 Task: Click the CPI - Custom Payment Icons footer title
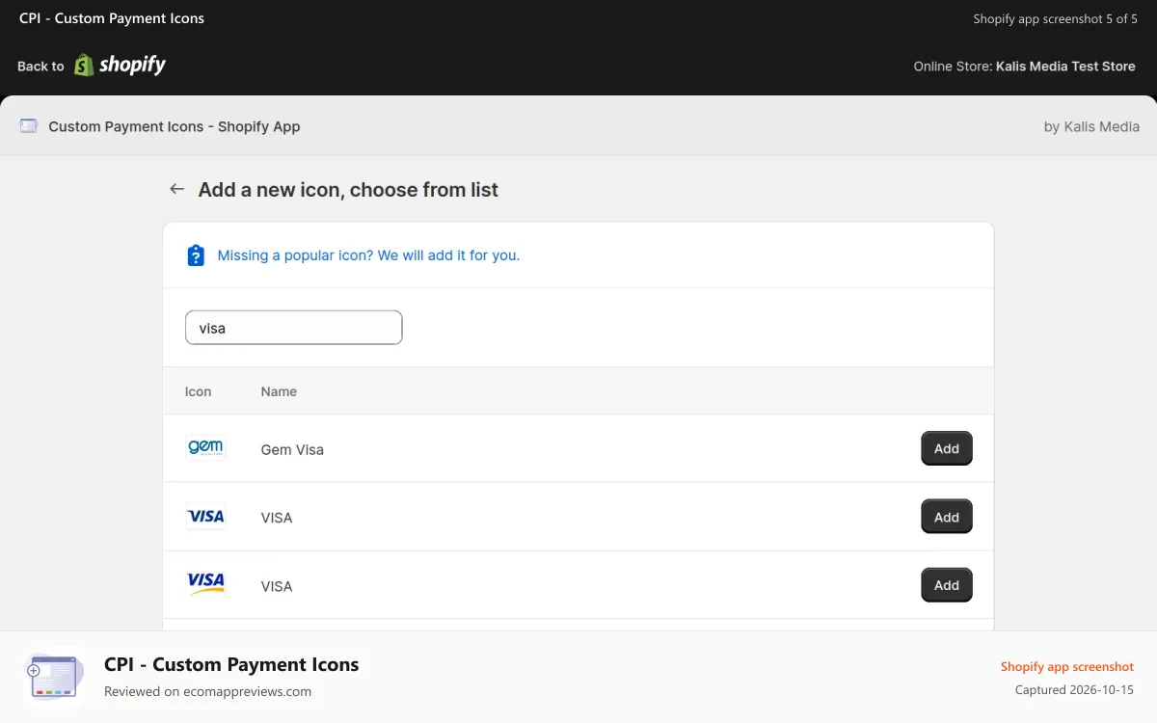tap(231, 664)
